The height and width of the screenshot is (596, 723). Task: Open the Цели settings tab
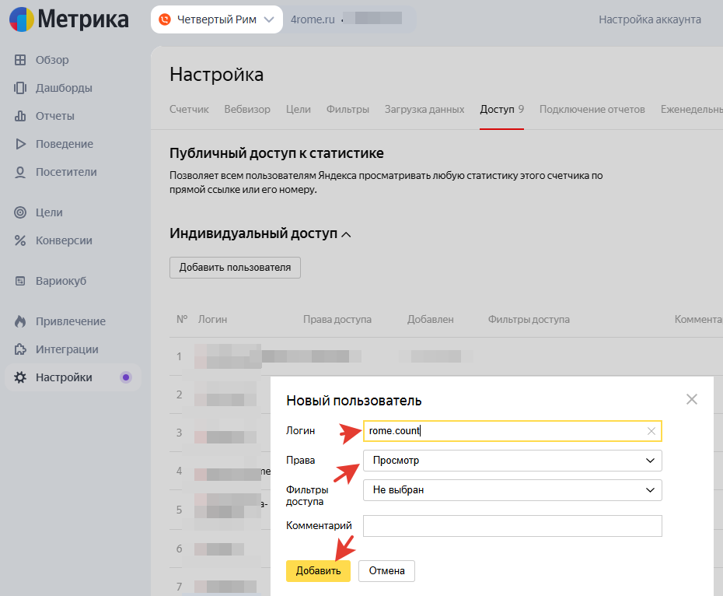[x=299, y=110]
